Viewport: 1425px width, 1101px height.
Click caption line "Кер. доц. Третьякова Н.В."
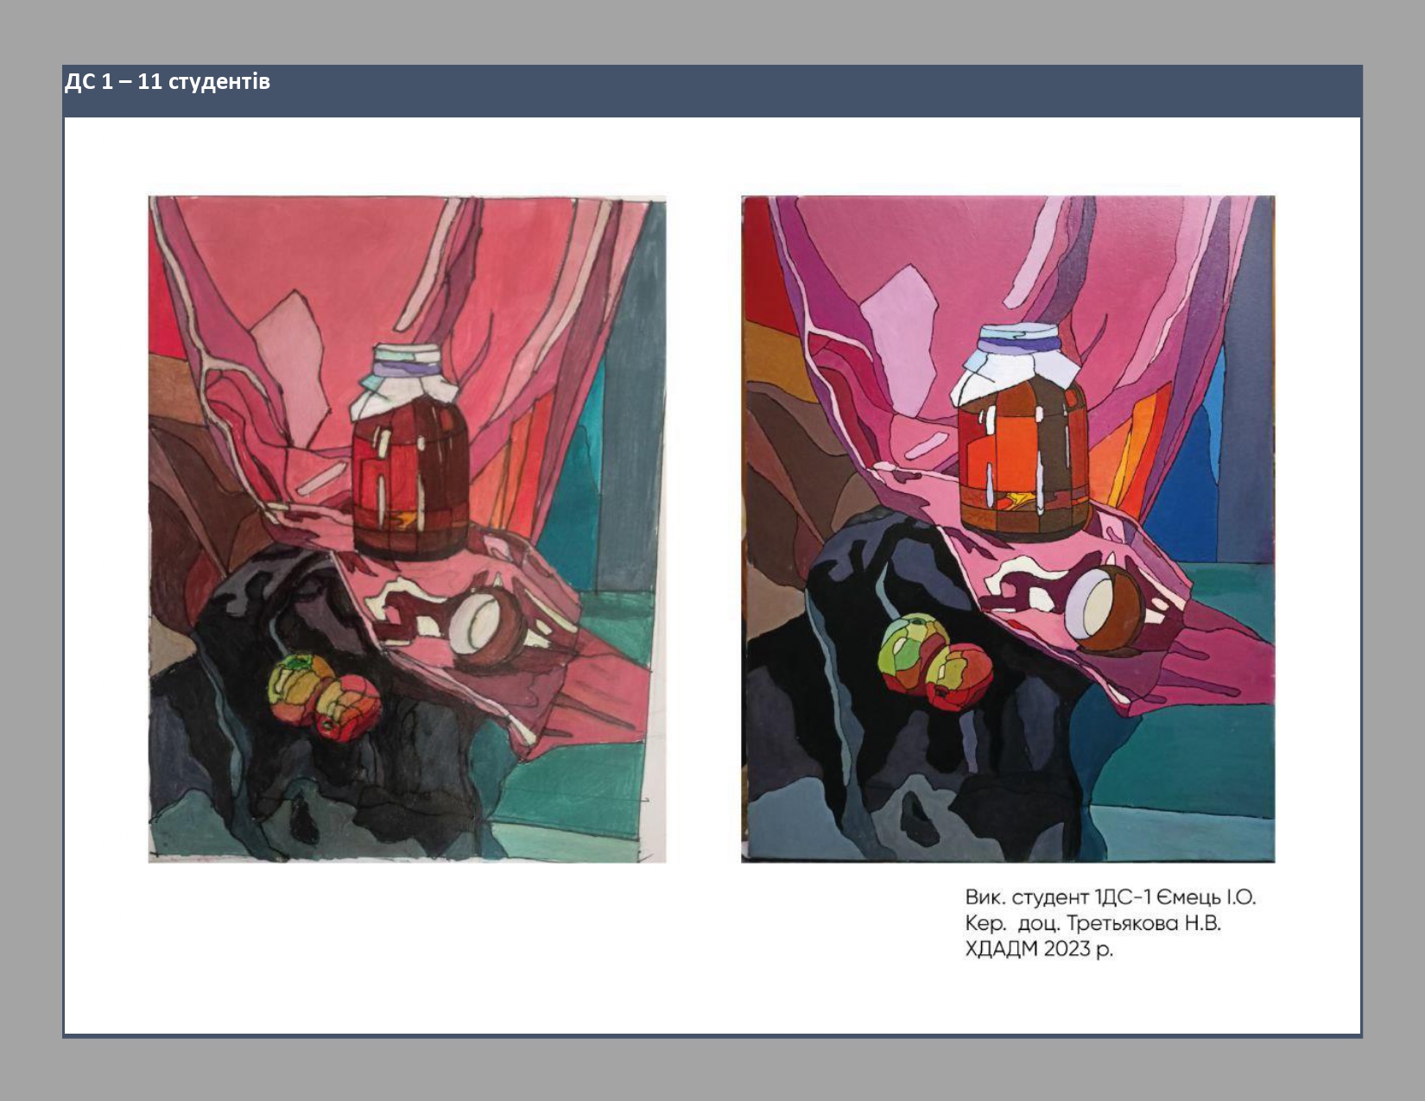click(1092, 923)
